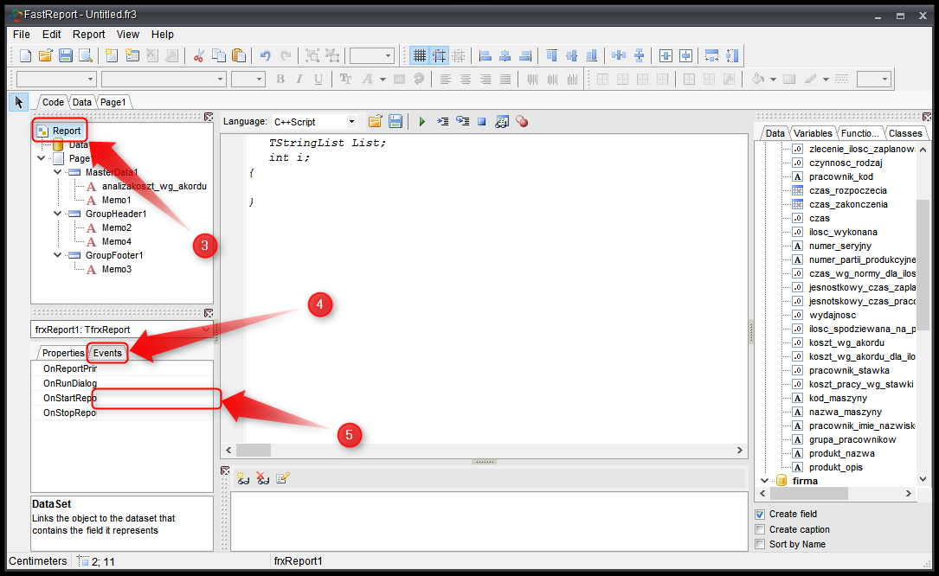Select the Report root tree node
939x576 pixels.
tap(66, 131)
